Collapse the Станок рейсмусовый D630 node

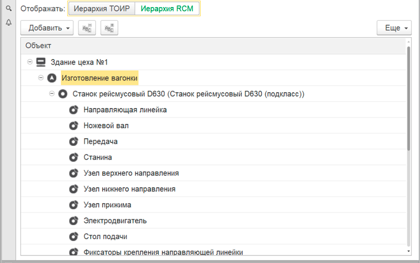(x=52, y=93)
